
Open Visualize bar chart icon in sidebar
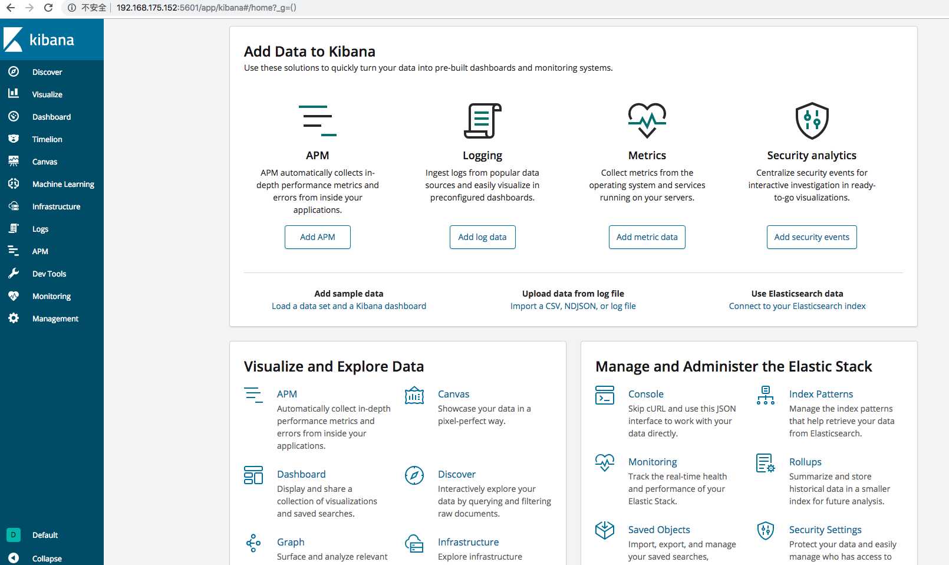click(x=14, y=93)
